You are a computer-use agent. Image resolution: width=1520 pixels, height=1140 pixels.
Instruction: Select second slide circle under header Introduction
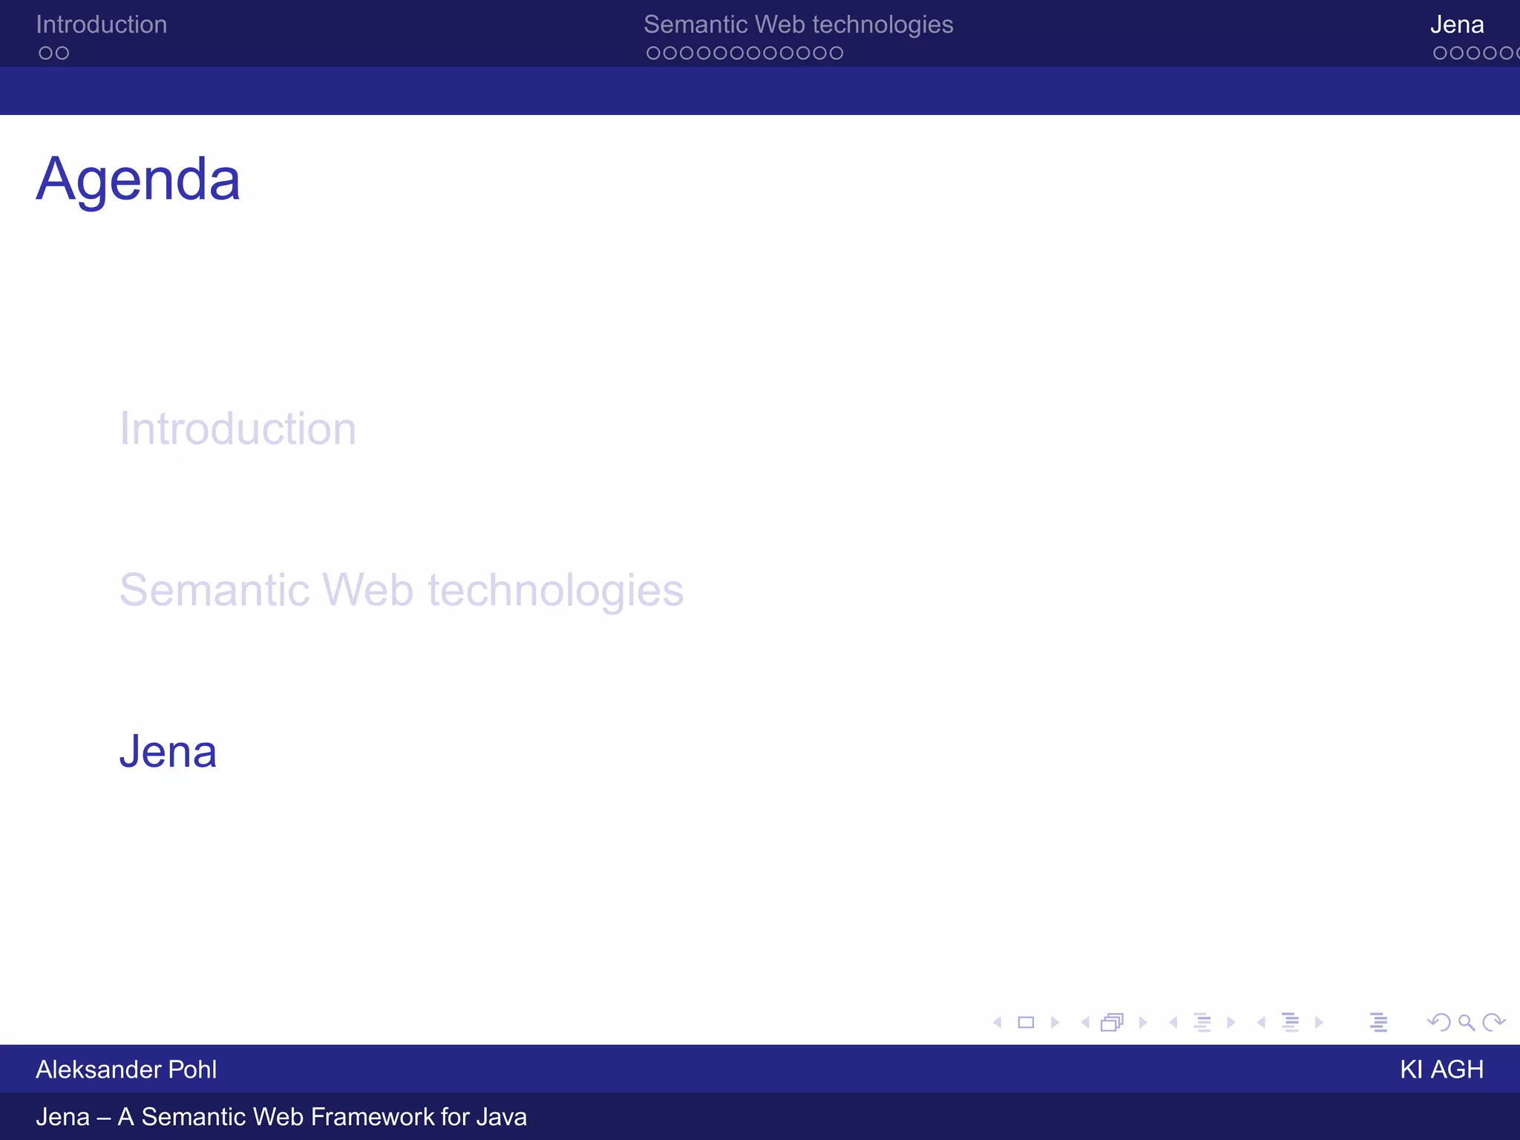(x=62, y=53)
